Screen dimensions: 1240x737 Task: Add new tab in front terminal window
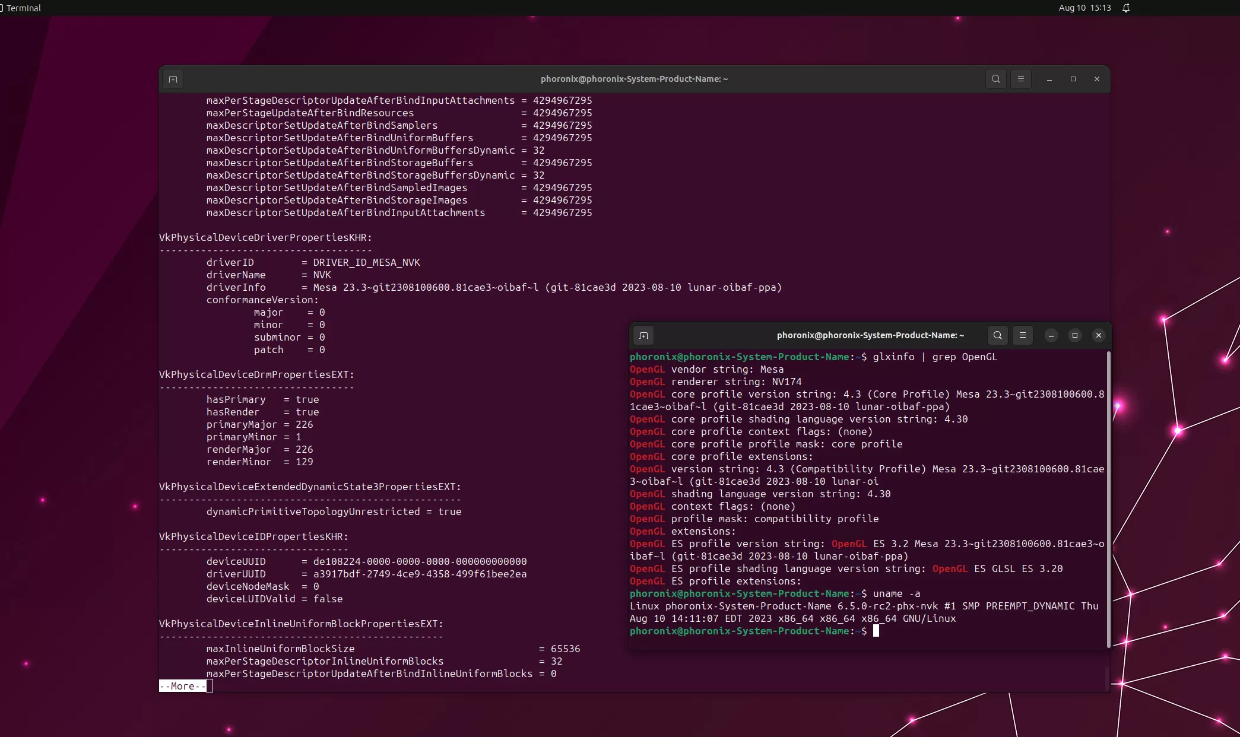coord(643,335)
